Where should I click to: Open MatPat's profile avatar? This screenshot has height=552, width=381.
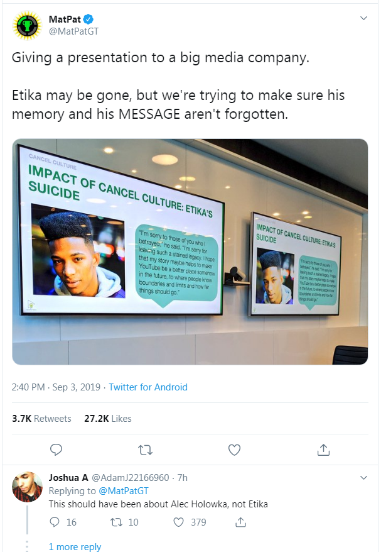tap(27, 25)
